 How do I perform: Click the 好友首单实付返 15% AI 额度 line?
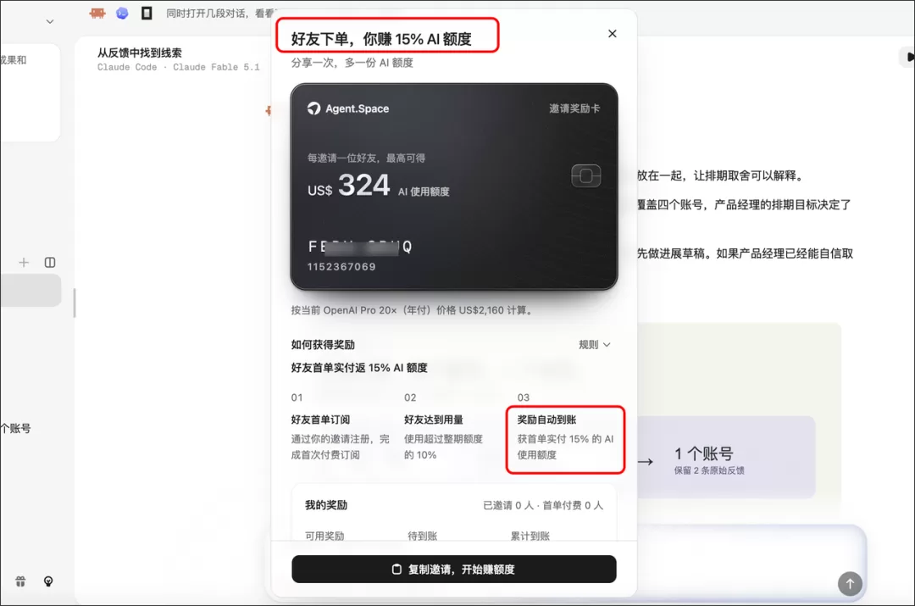[359, 368]
